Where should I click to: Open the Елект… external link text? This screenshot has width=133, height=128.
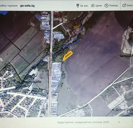click(x=129, y=5)
